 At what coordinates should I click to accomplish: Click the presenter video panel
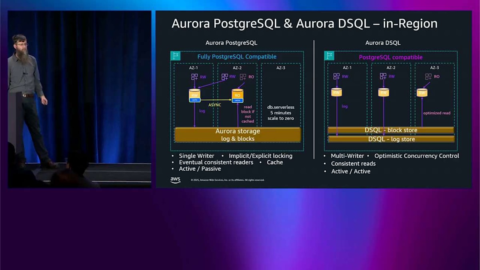[x=80, y=99]
